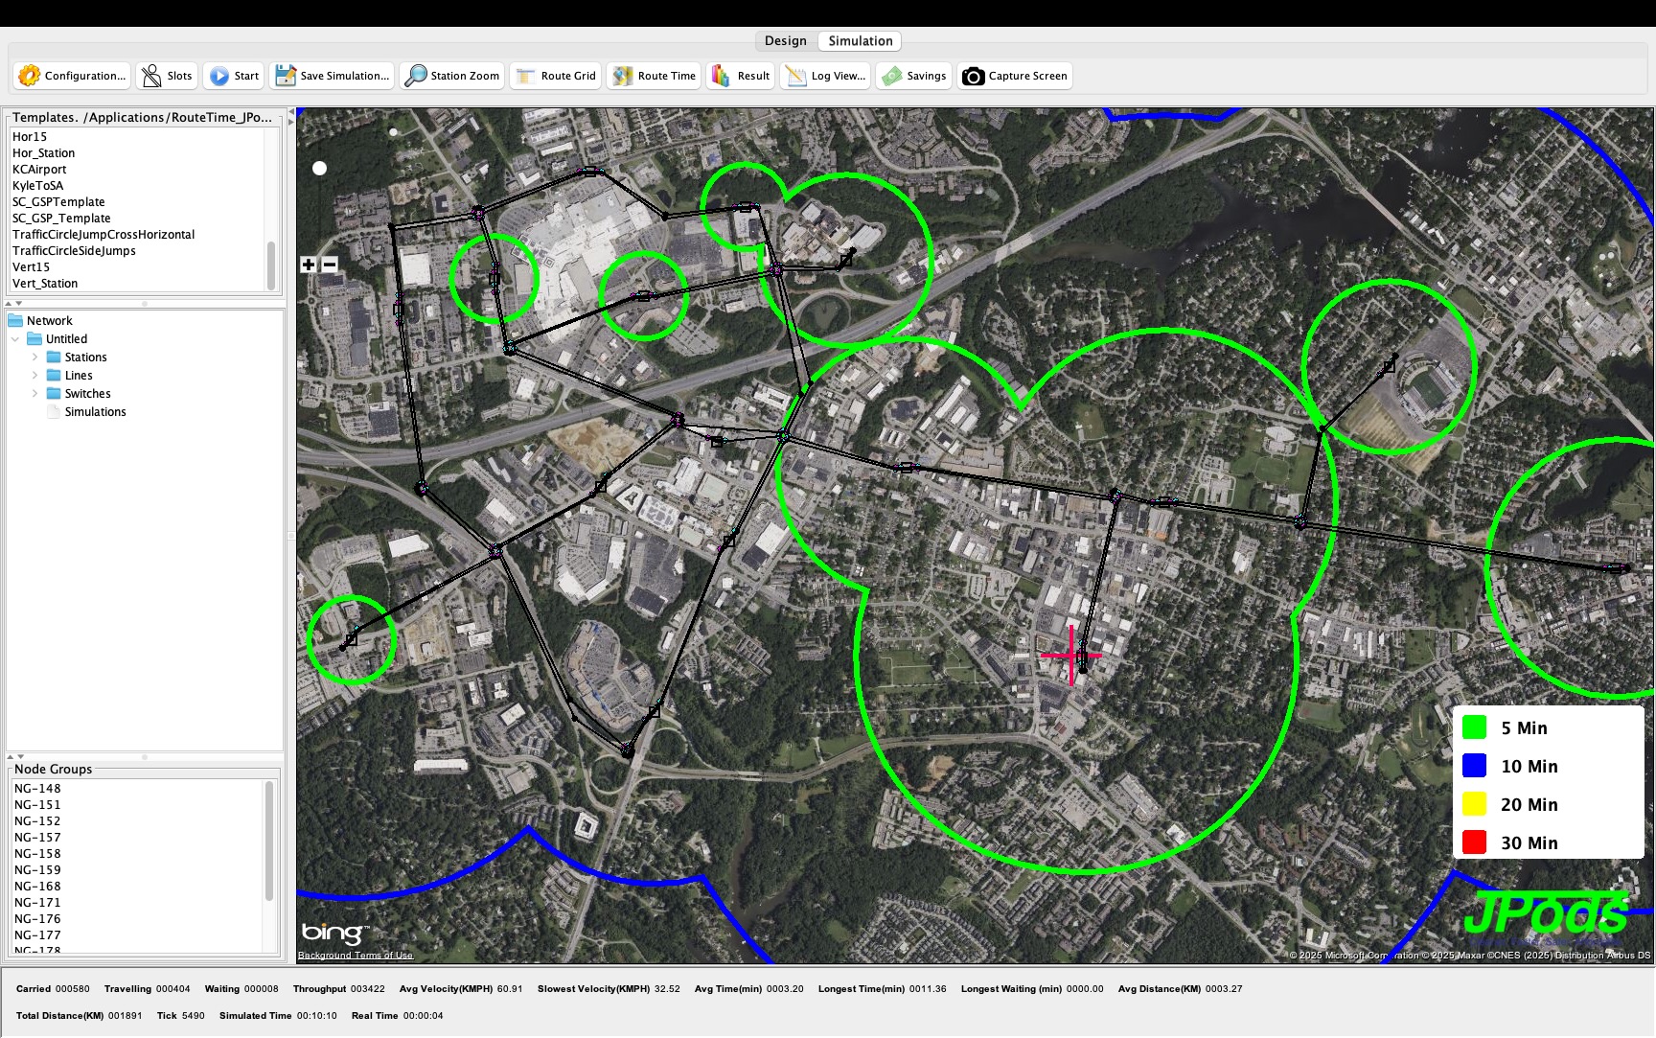Open the Log View window
The height and width of the screenshot is (1038, 1656).
click(795, 76)
